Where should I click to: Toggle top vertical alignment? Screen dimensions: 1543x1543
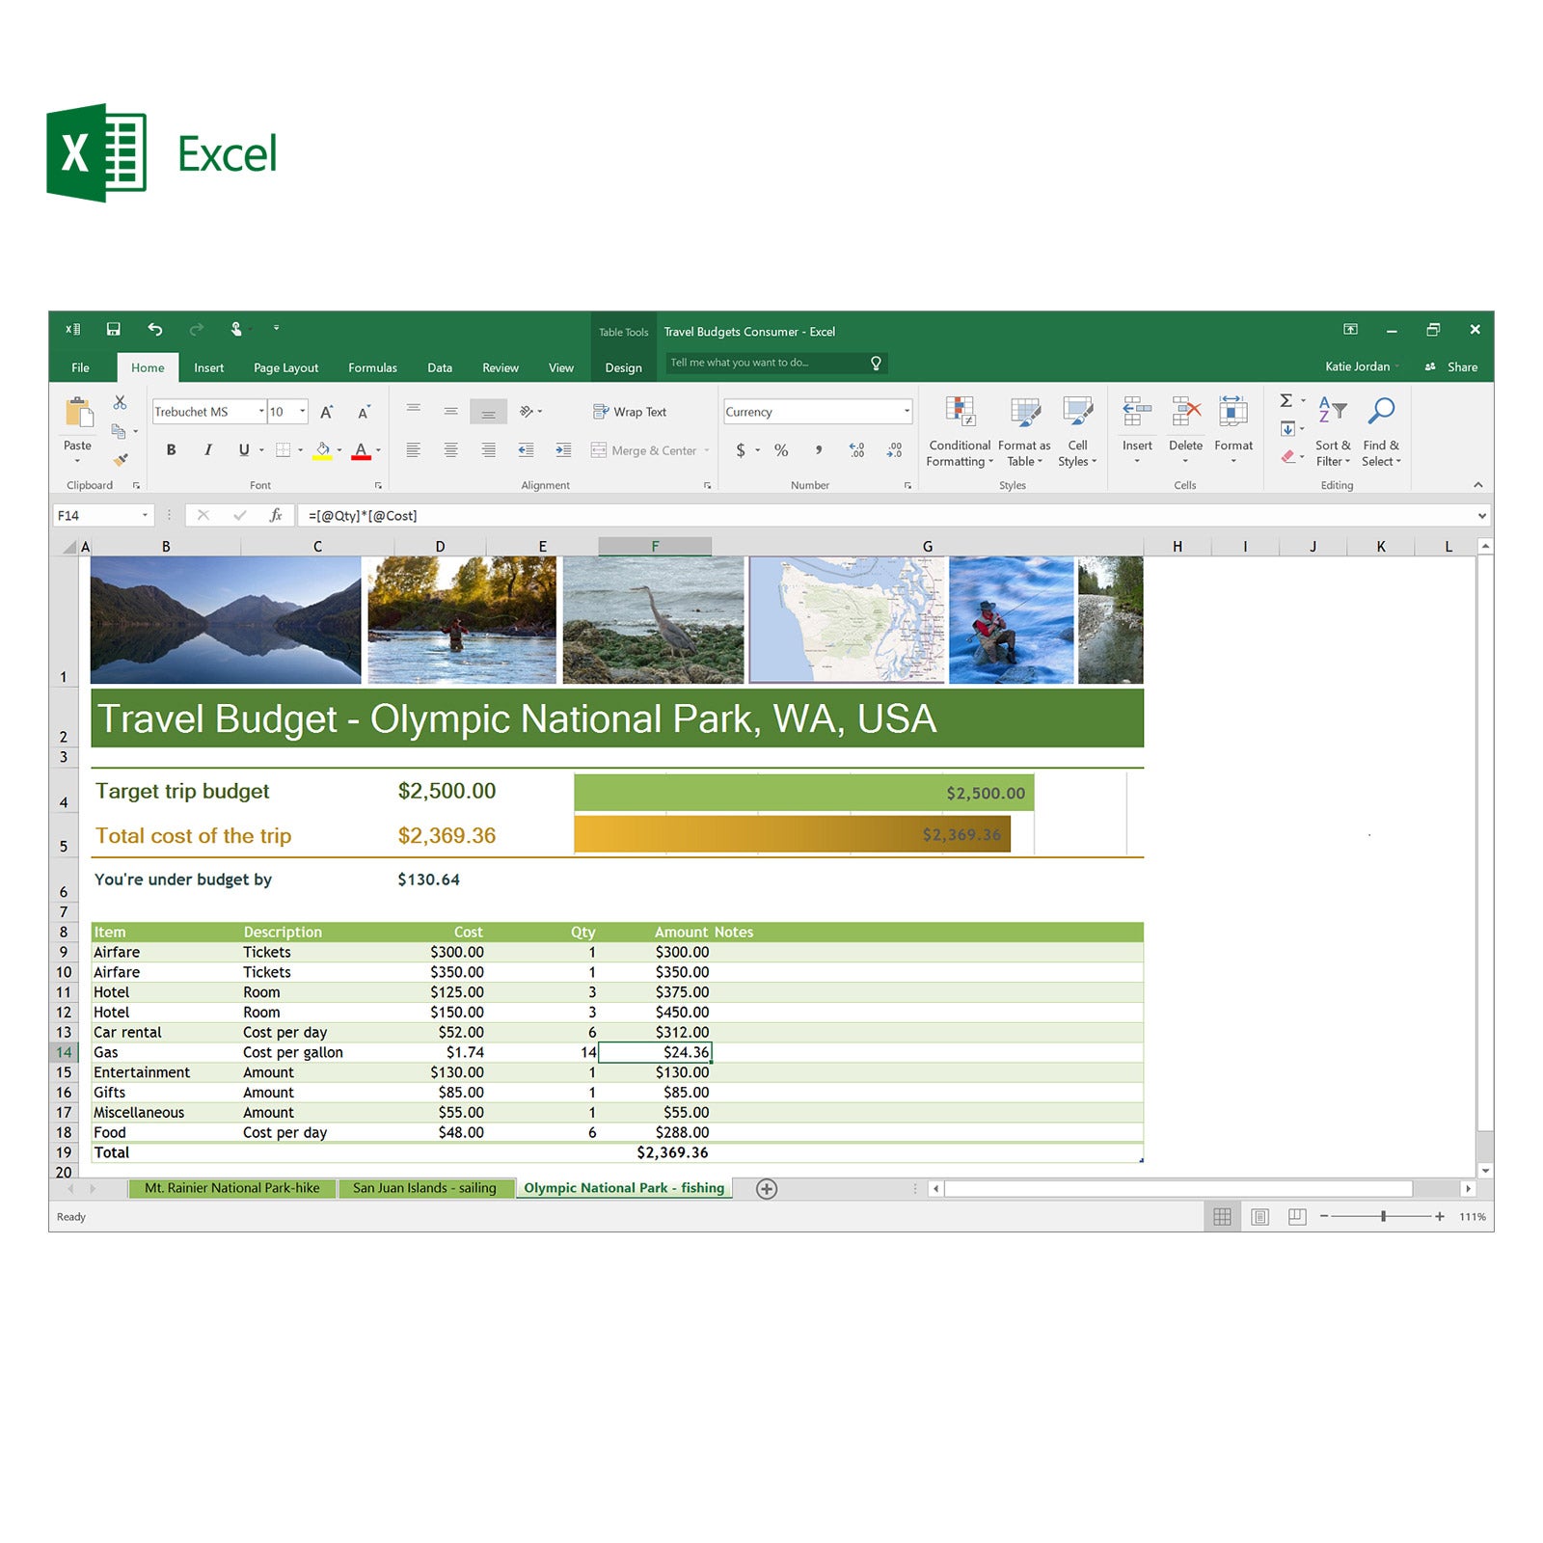(x=413, y=412)
